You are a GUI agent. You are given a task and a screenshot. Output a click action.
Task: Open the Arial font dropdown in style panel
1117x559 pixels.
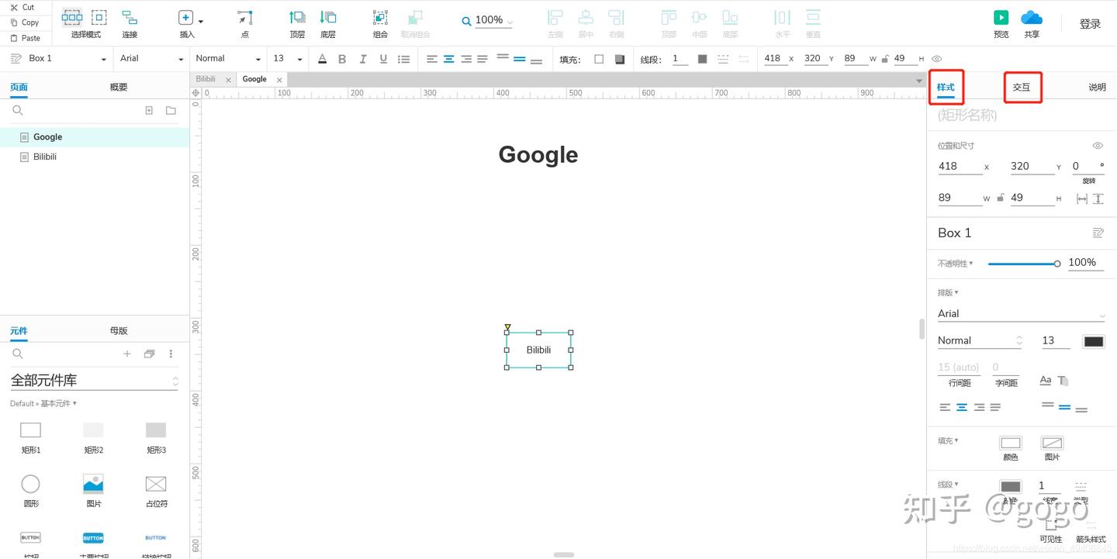1022,314
